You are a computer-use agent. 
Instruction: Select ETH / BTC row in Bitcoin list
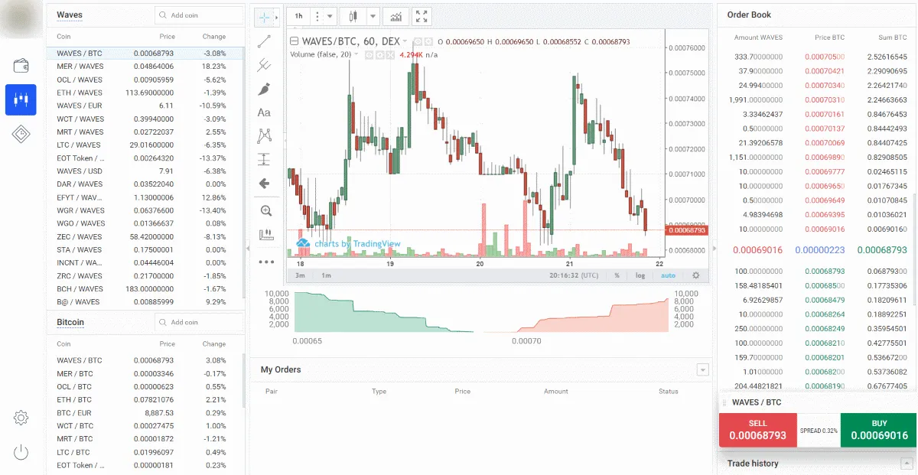[145, 399]
